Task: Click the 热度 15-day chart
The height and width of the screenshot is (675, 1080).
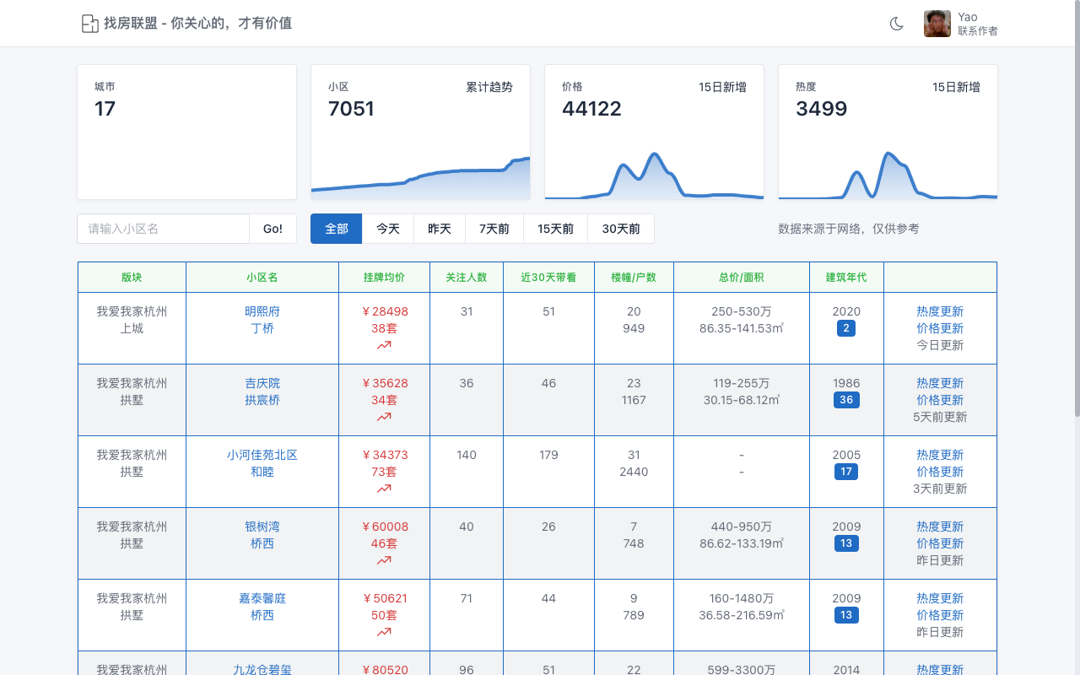Action: (x=888, y=175)
